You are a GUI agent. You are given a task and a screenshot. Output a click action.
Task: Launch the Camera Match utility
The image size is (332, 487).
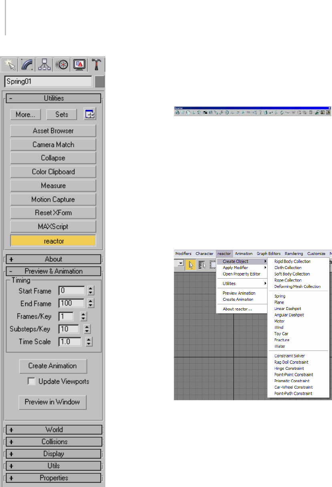[x=53, y=145]
